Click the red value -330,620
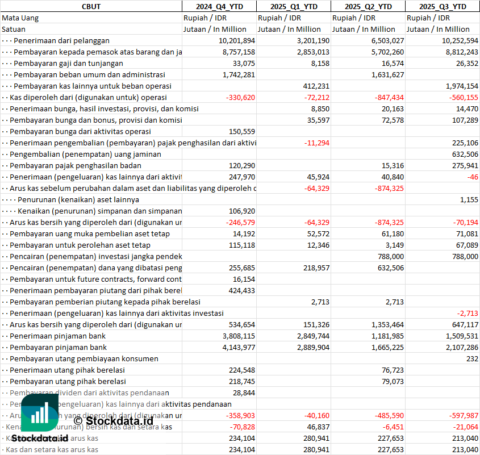This screenshot has height=455, width=480. click(240, 97)
